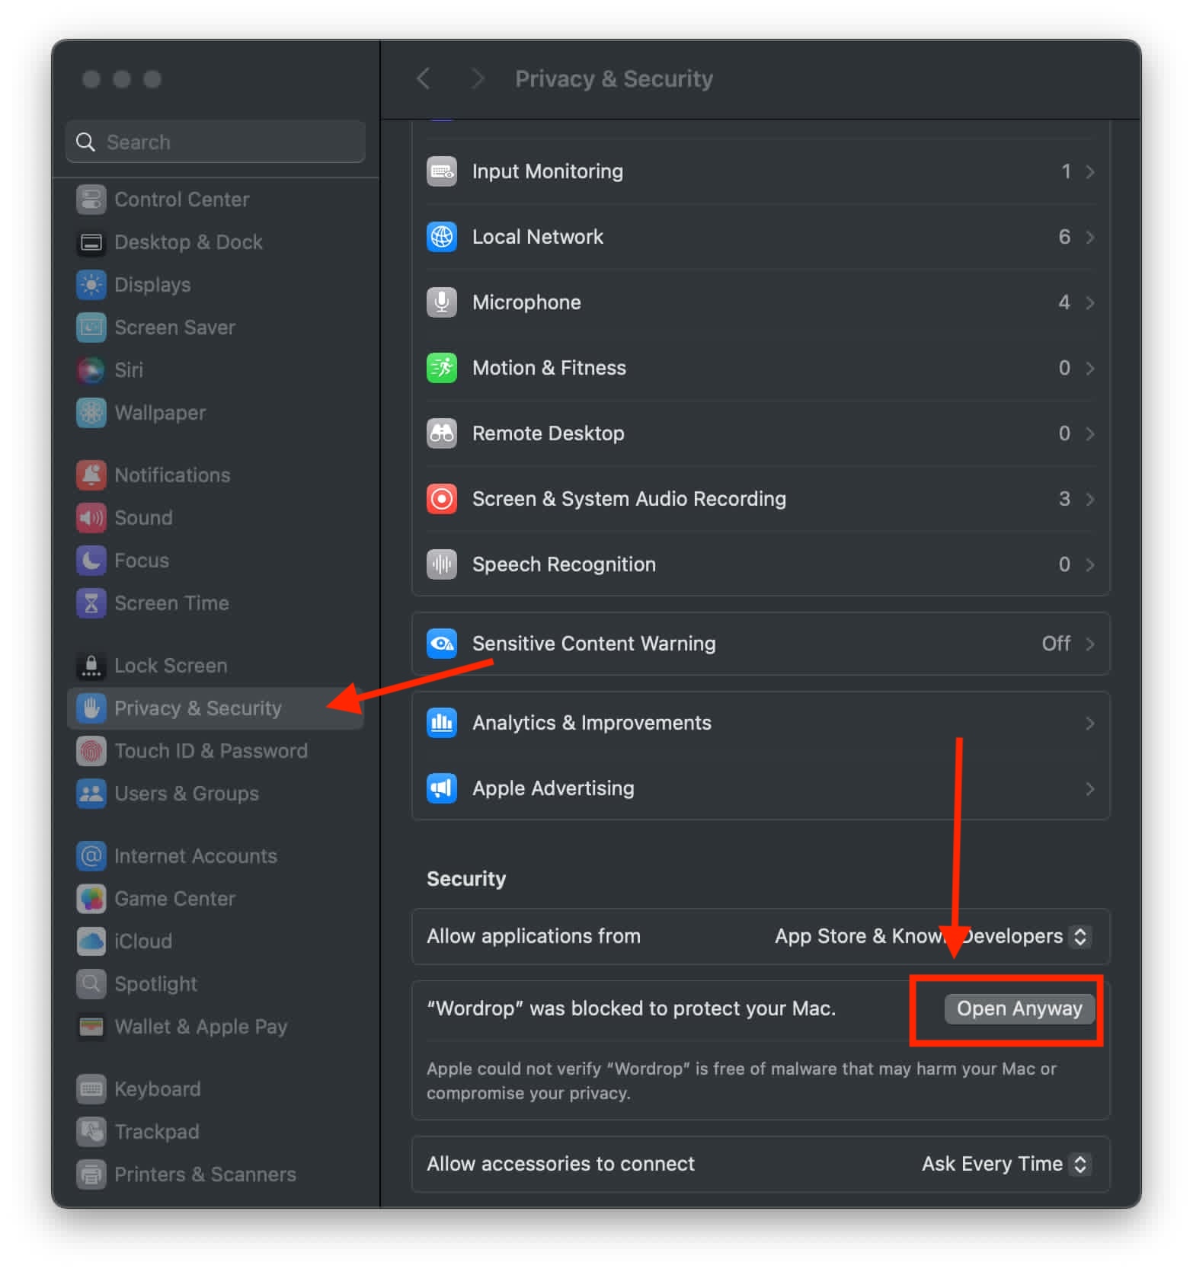
Task: Click the search magnifier icon
Action: pyautogui.click(x=85, y=142)
